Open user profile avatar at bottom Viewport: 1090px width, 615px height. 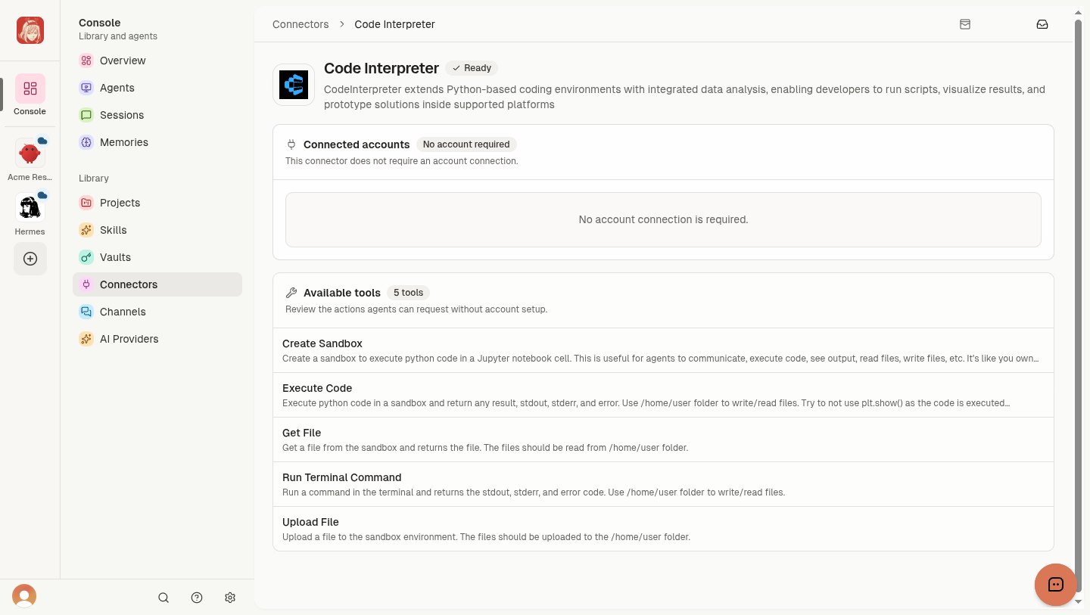24,597
